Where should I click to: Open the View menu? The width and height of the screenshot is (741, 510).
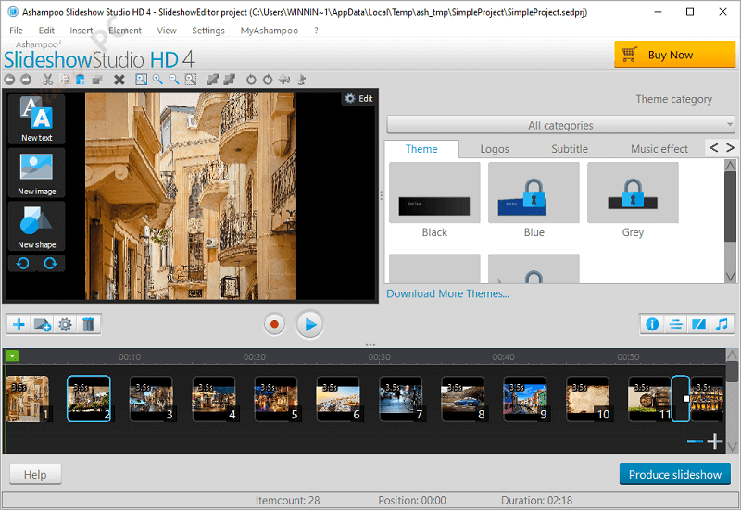(167, 31)
